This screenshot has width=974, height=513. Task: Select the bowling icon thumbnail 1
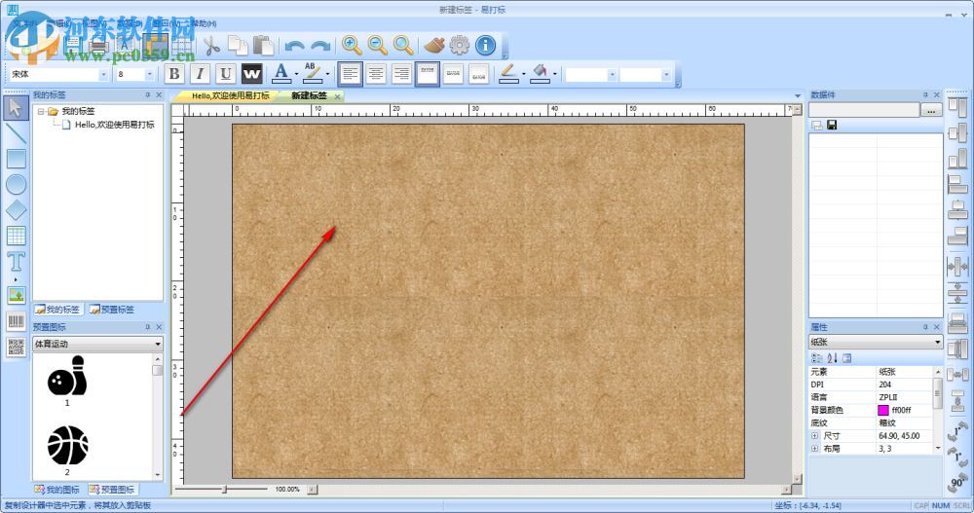click(67, 375)
